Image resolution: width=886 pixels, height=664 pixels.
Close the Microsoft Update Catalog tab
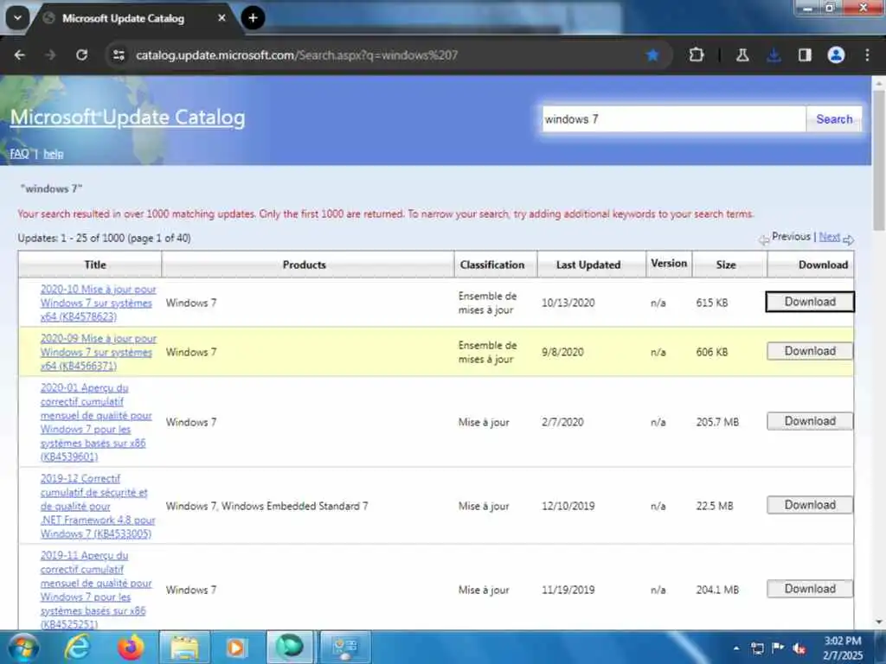[x=222, y=18]
